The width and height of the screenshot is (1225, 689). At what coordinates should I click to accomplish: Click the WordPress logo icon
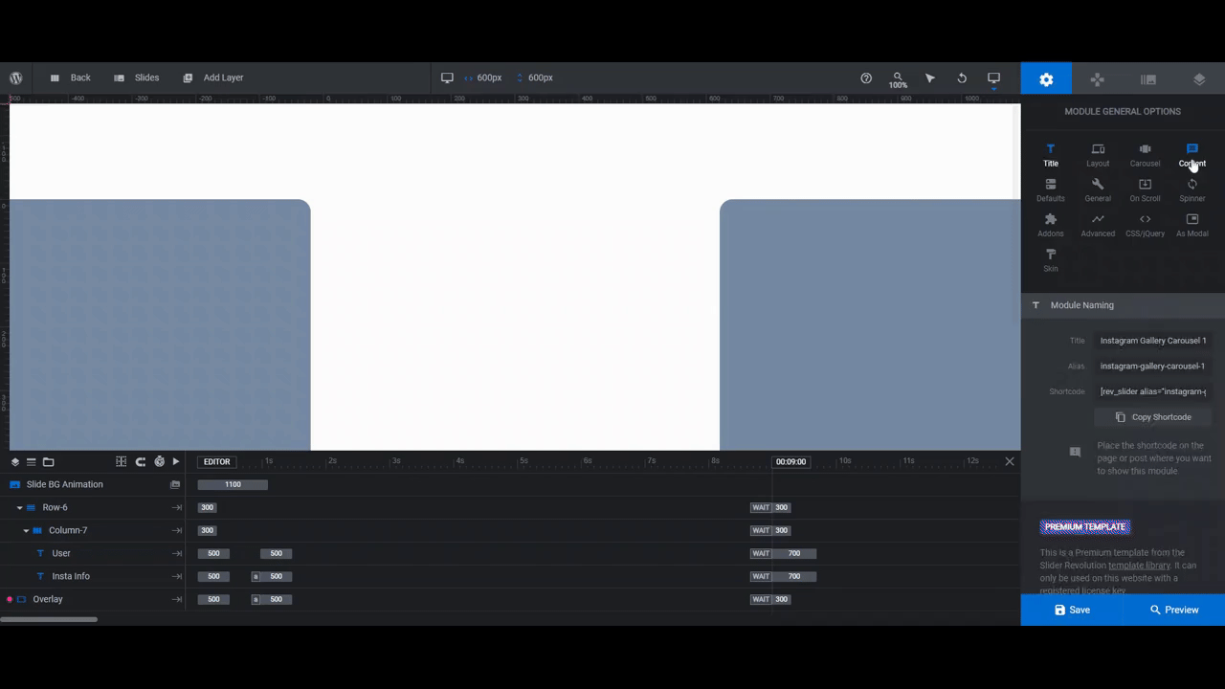pos(16,78)
